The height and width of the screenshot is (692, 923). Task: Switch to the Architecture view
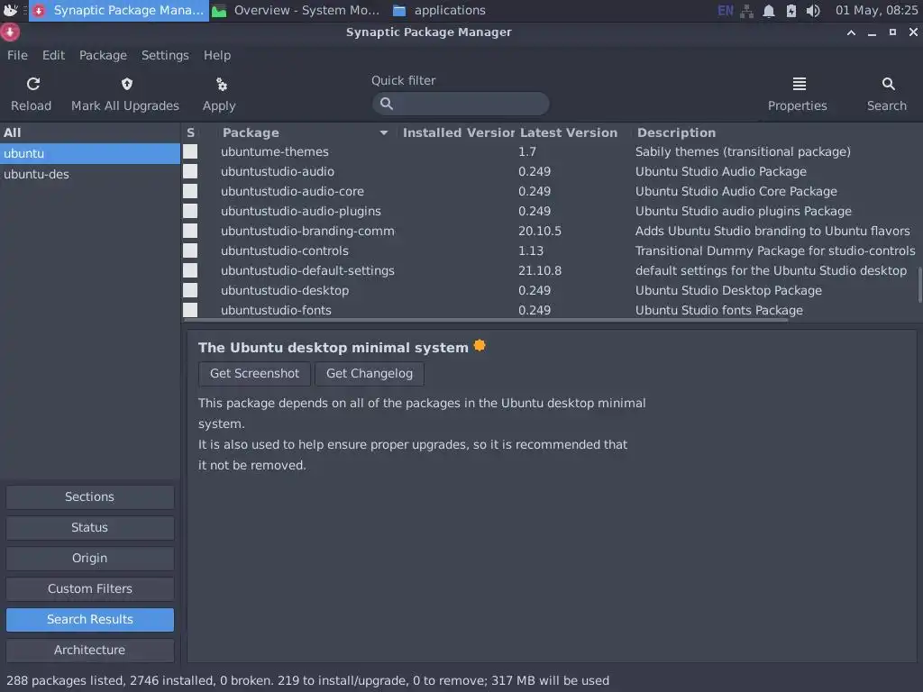tap(90, 651)
